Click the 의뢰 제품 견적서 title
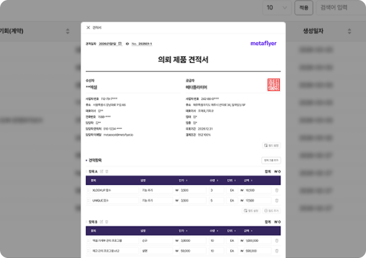Screen dimensions: 366x258 [x=183, y=60]
